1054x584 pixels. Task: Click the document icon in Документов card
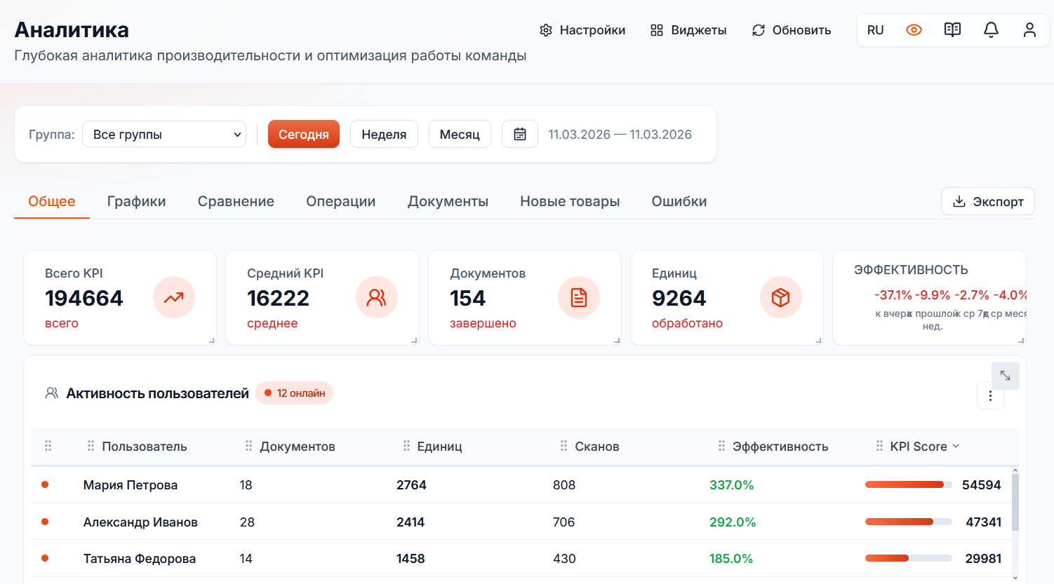pyautogui.click(x=579, y=297)
